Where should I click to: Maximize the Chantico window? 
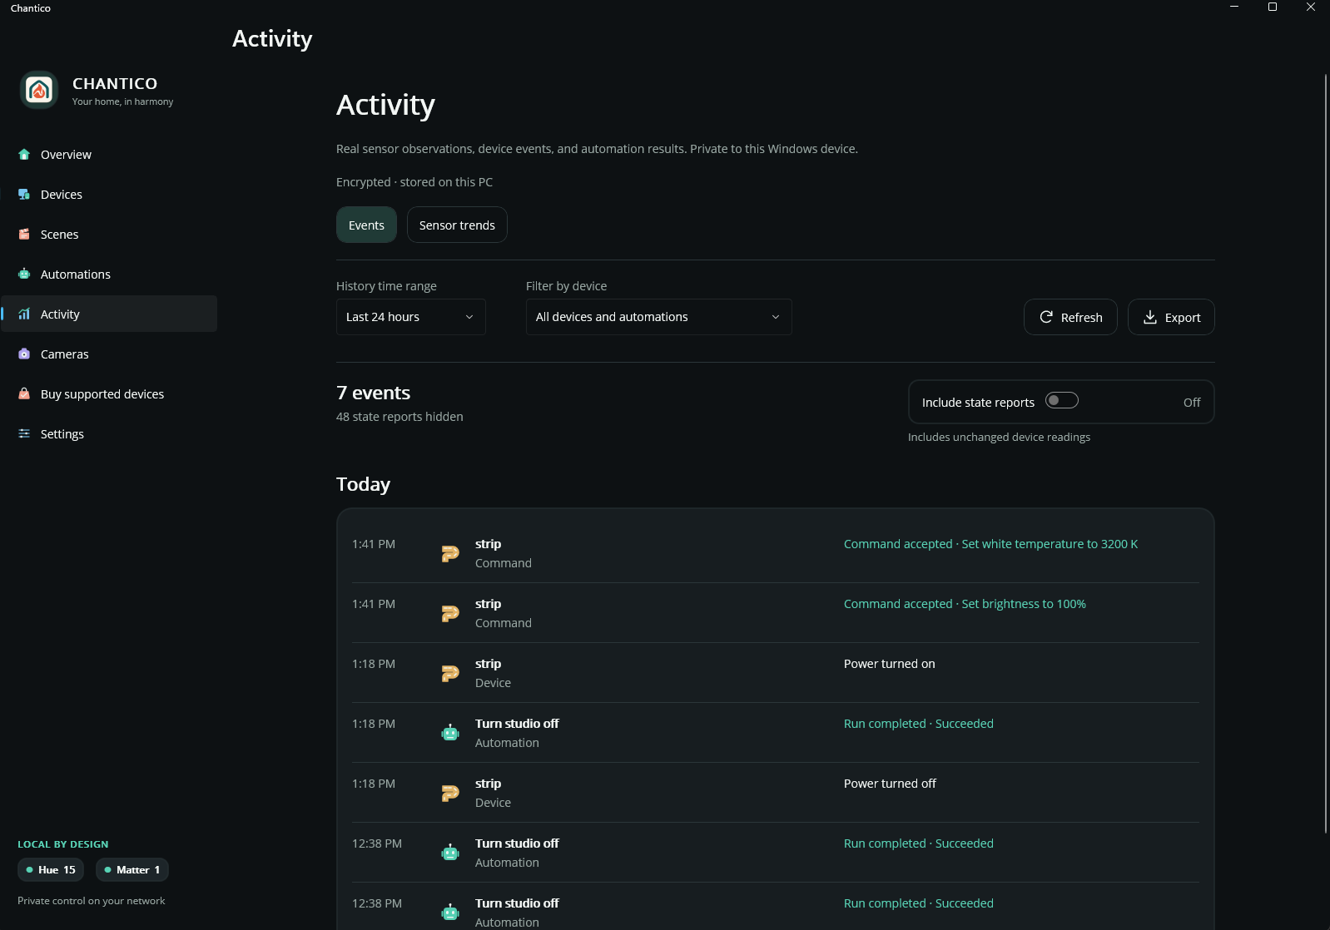point(1272,7)
